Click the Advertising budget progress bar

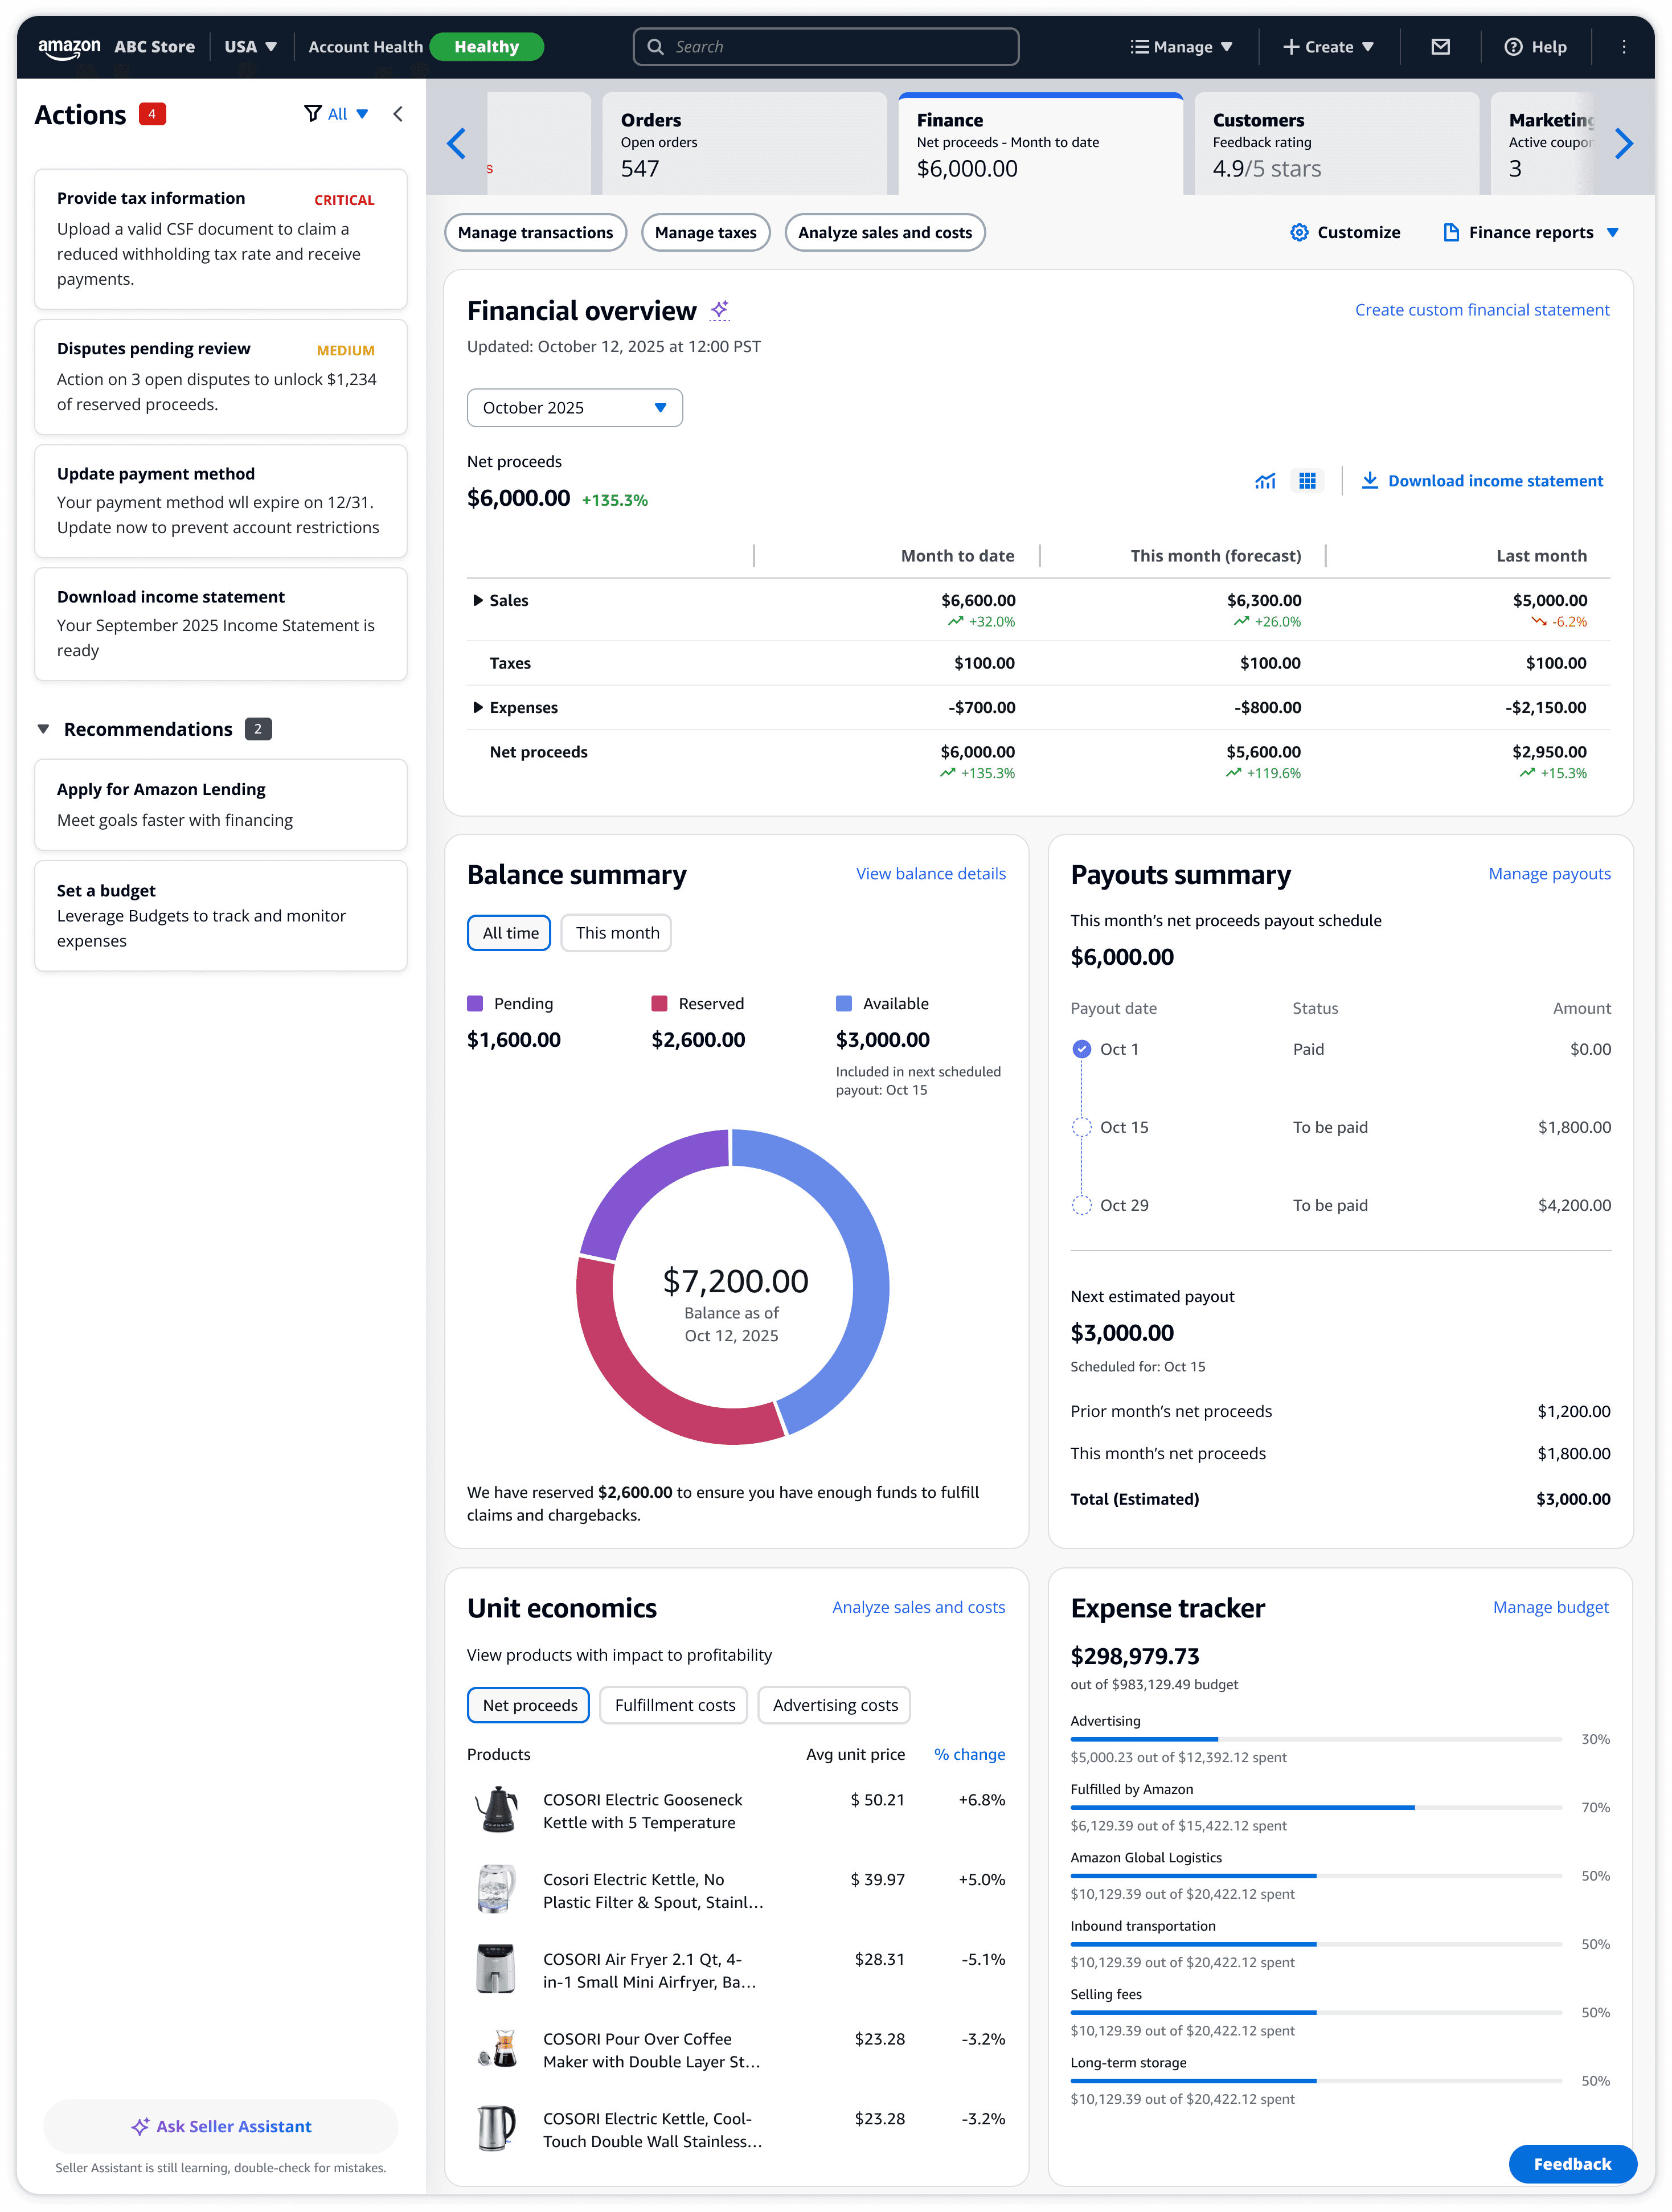coord(1315,1739)
